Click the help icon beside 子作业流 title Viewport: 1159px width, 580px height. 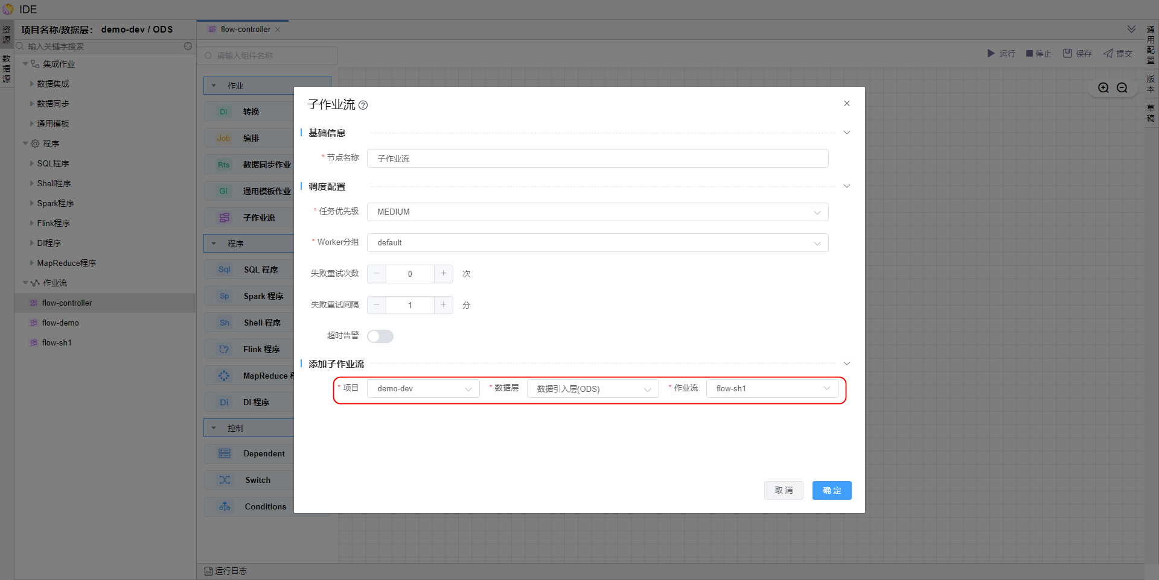pyautogui.click(x=363, y=106)
